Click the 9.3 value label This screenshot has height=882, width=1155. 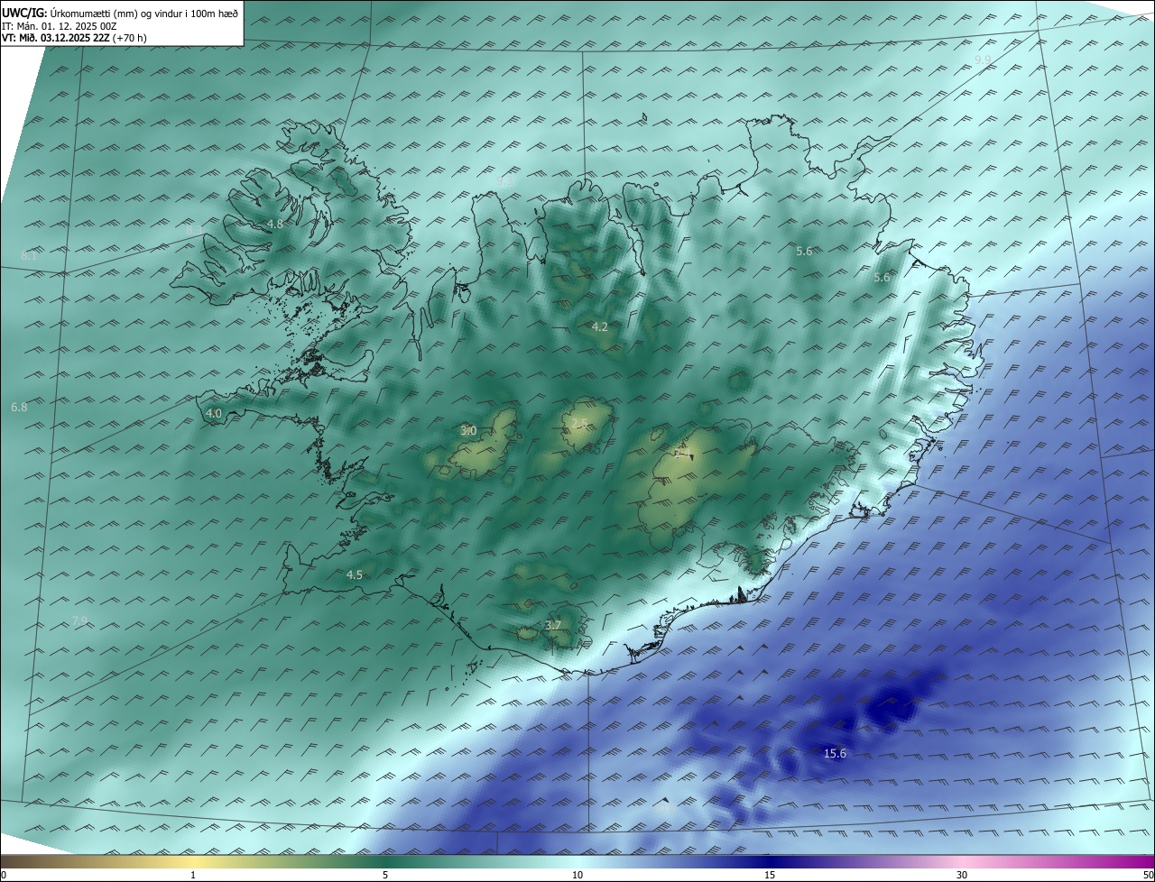(x=504, y=181)
